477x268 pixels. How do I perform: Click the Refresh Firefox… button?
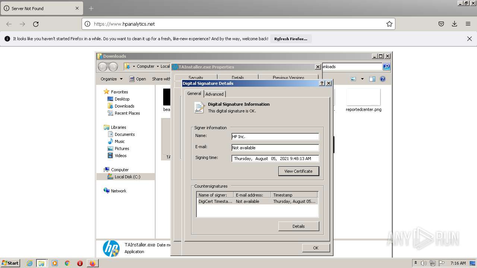coord(291,39)
